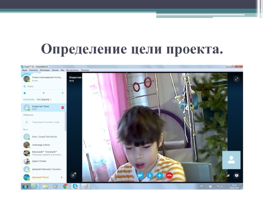Mute the microphone in the call
This screenshot has width=264, height=198.
click(x=150, y=176)
